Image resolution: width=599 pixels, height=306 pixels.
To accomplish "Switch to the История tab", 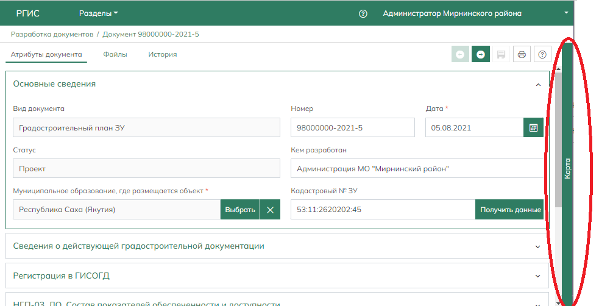I will pos(162,54).
